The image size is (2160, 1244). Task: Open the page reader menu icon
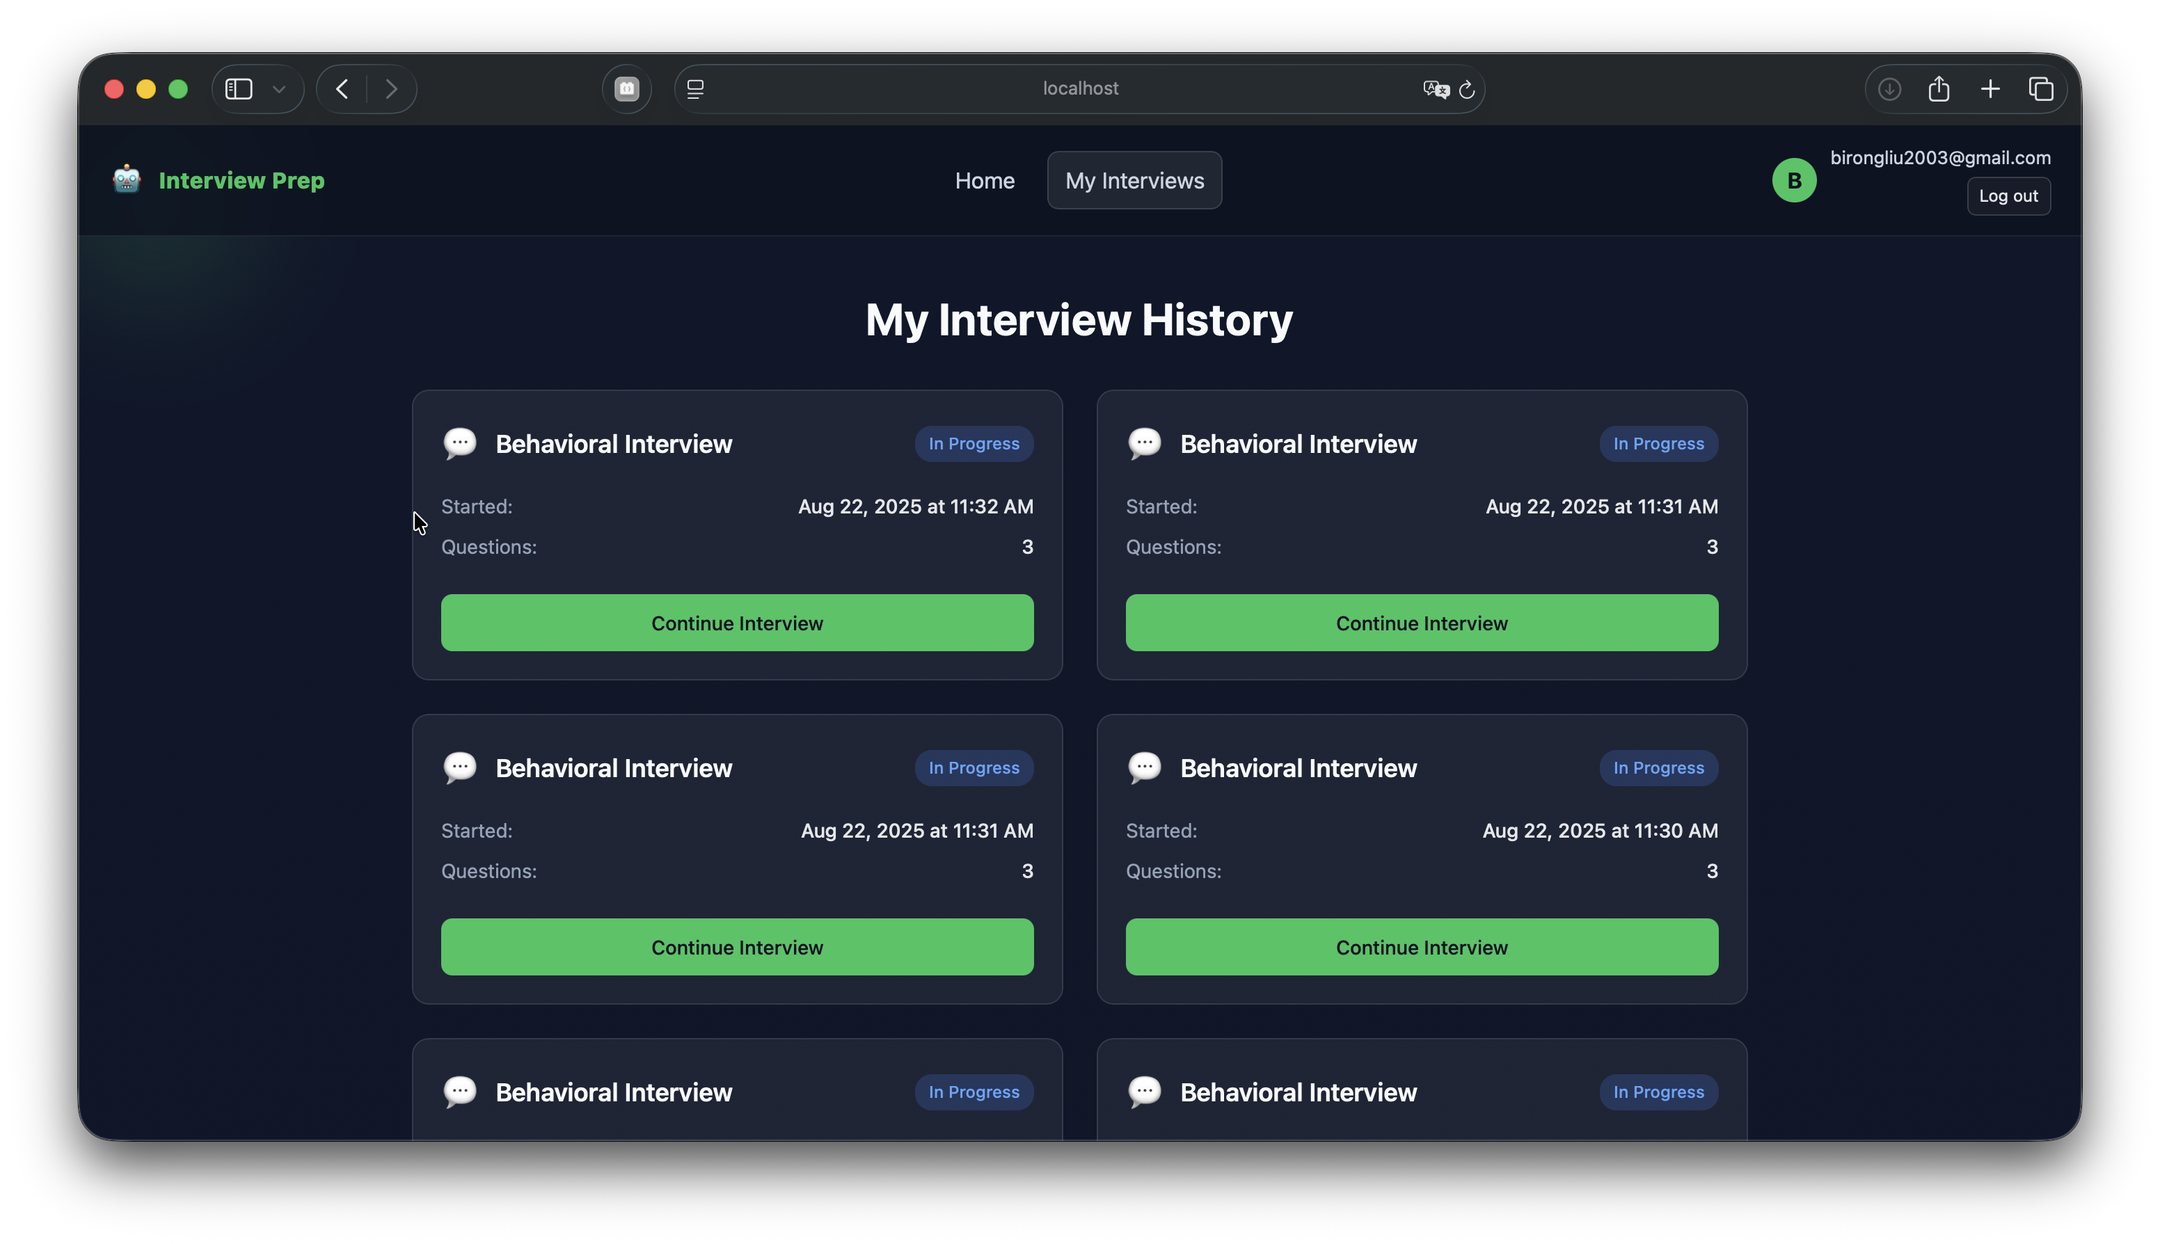point(695,89)
